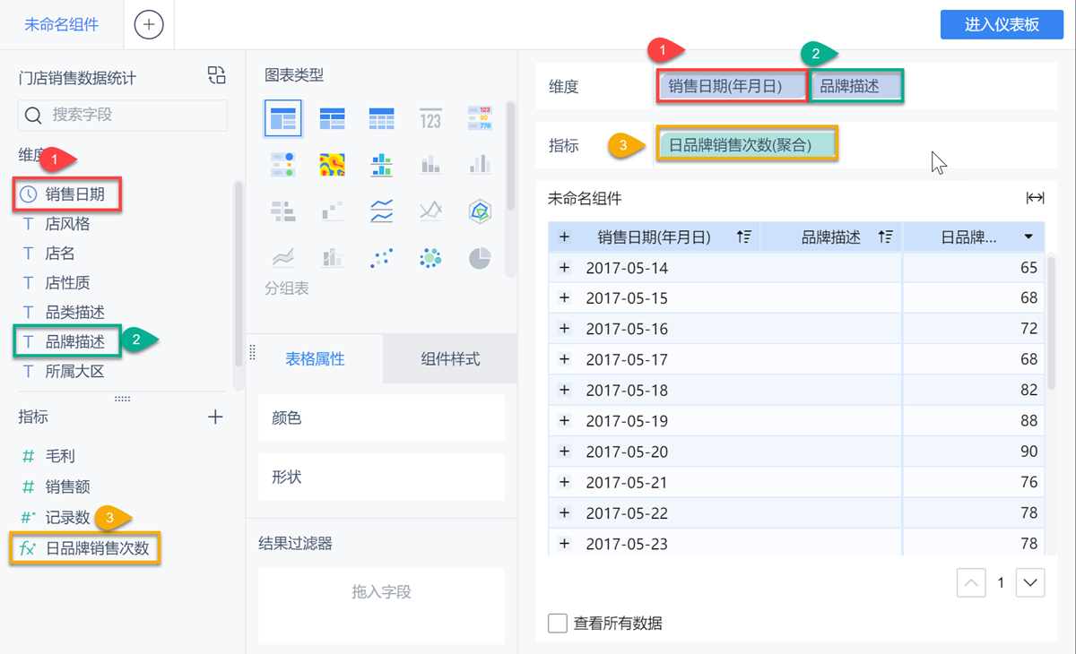Select the stacked column chart type

pyautogui.click(x=430, y=165)
